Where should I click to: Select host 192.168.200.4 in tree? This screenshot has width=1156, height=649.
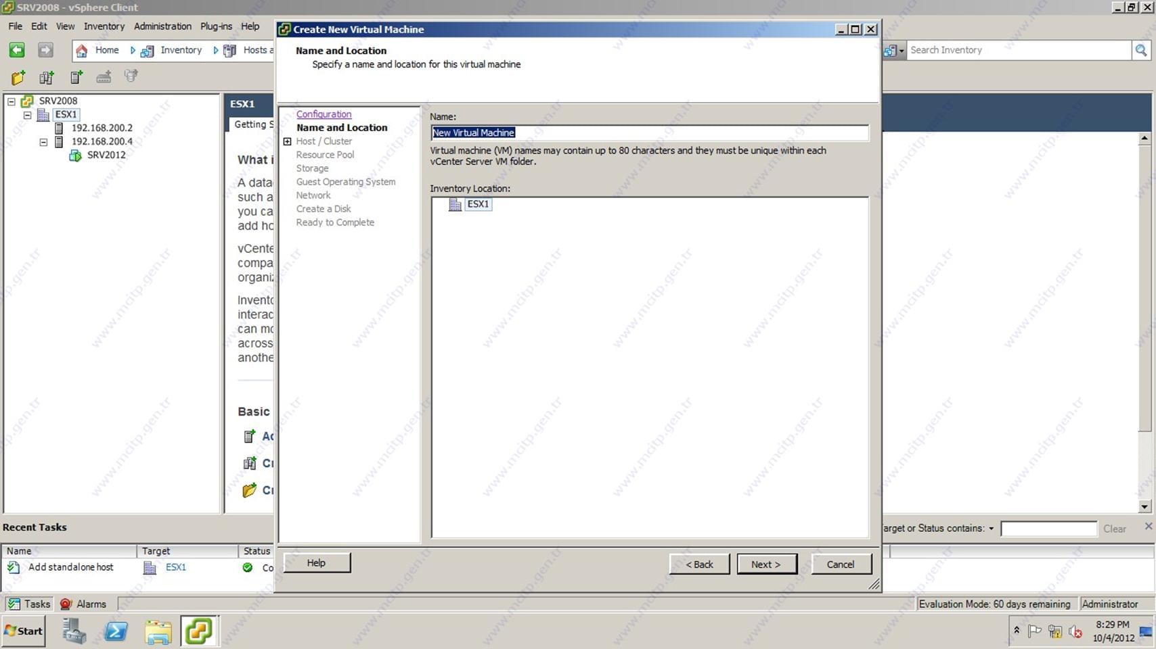tap(102, 141)
